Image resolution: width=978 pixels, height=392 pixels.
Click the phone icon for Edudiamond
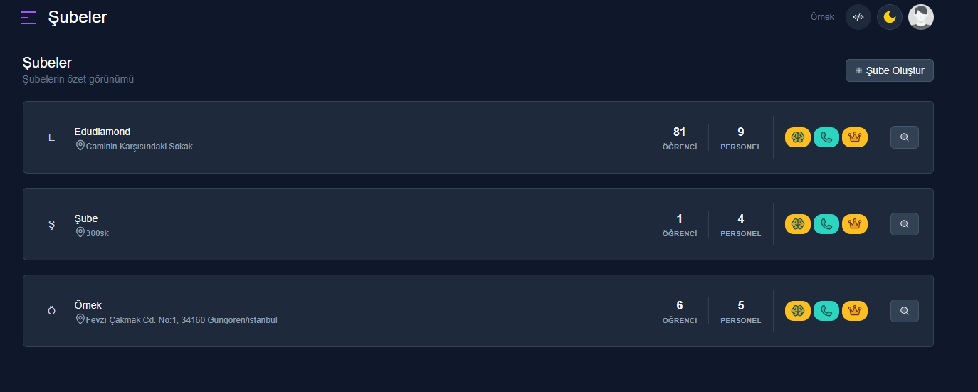[x=826, y=137]
